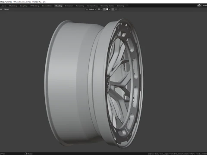Viewport: 207px width, 155px height.
Task: Toggle snapping magnet button
Action: pyautogui.click(x=104, y=9)
